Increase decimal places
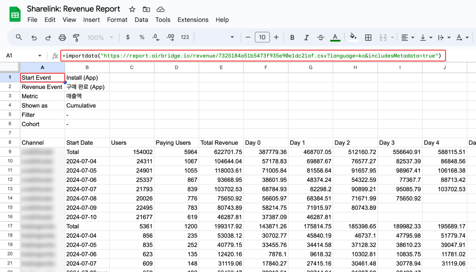Viewport: 476px width, 272px height. pos(170,37)
